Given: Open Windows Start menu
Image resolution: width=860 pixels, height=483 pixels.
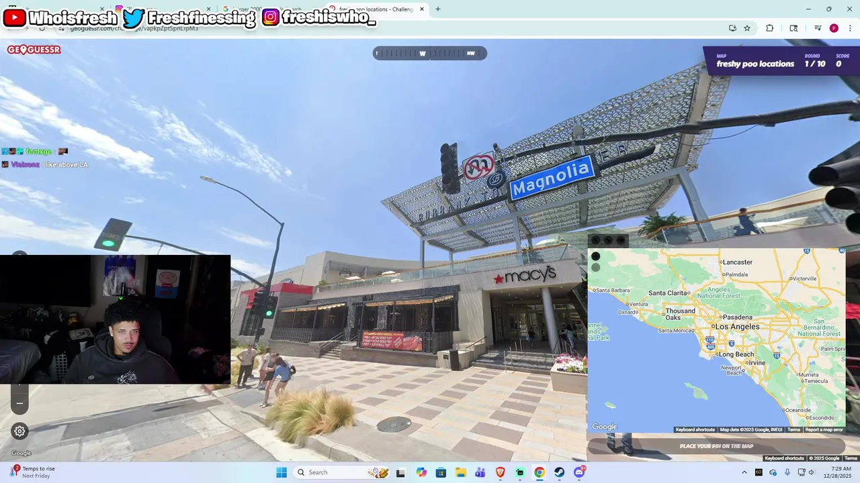Looking at the screenshot, I should (281, 472).
